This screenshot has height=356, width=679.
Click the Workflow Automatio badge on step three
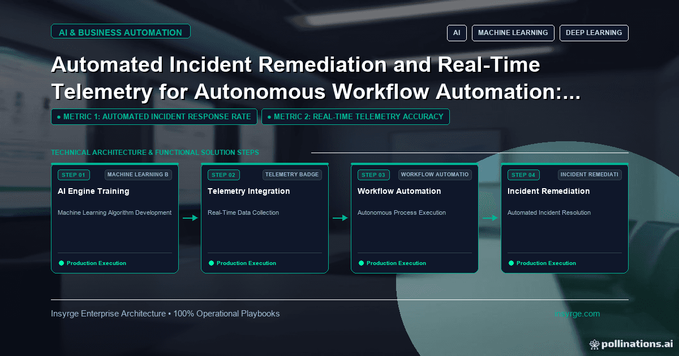pyautogui.click(x=435, y=175)
